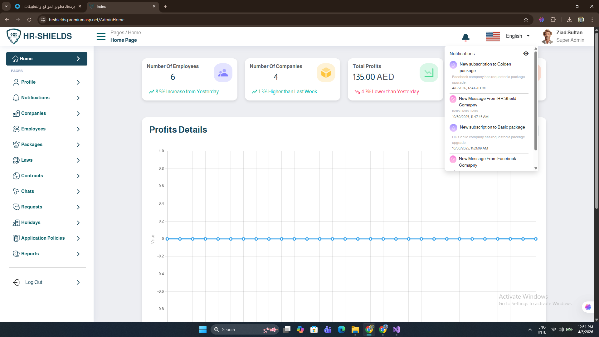Switch to the Arabic-titled browser tab
This screenshot has width=599, height=337.
pos(49,6)
